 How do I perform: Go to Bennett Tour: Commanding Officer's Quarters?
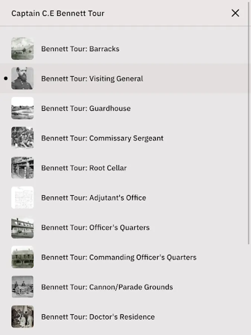[x=119, y=257]
